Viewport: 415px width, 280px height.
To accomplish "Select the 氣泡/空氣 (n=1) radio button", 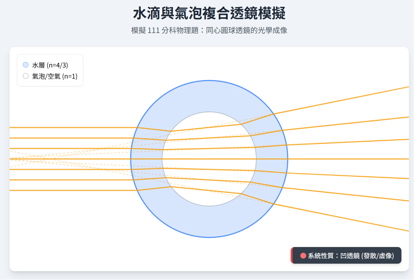I will point(25,76).
